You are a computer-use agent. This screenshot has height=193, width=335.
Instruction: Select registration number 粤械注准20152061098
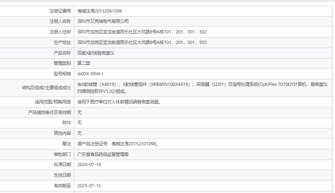99,11
